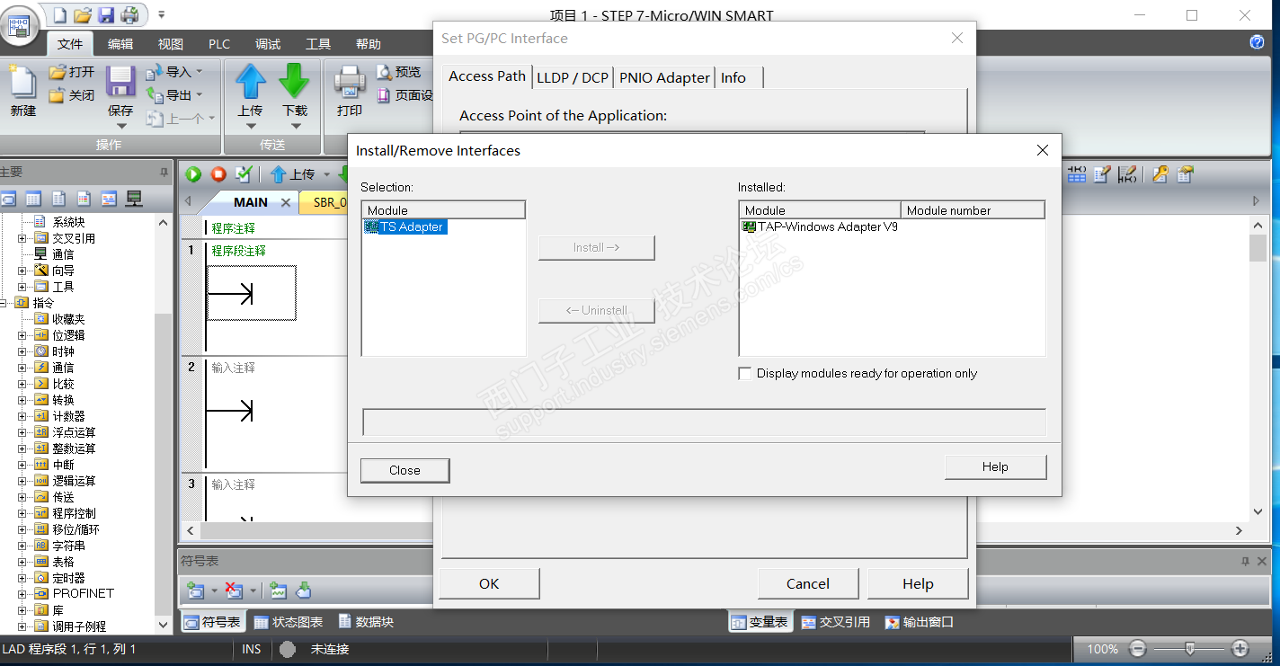Open the 数据块 tab
The image size is (1280, 666).
tap(366, 622)
